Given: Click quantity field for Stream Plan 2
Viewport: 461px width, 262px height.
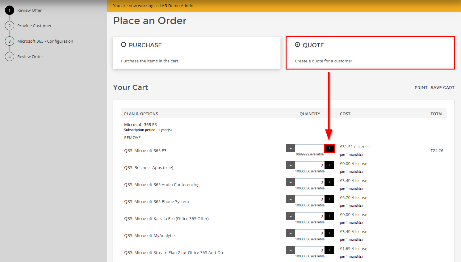Looking at the screenshot, I should [x=310, y=250].
